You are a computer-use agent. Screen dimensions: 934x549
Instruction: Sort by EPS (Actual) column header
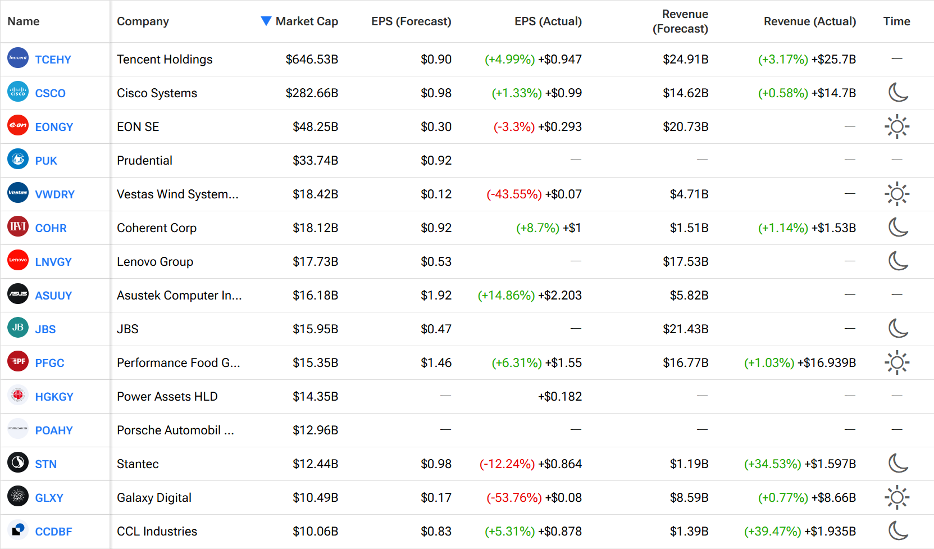(x=548, y=21)
